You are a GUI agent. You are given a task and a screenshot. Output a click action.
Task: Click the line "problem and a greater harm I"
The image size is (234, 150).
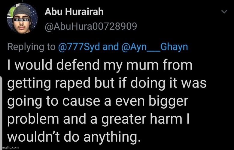[98, 119]
